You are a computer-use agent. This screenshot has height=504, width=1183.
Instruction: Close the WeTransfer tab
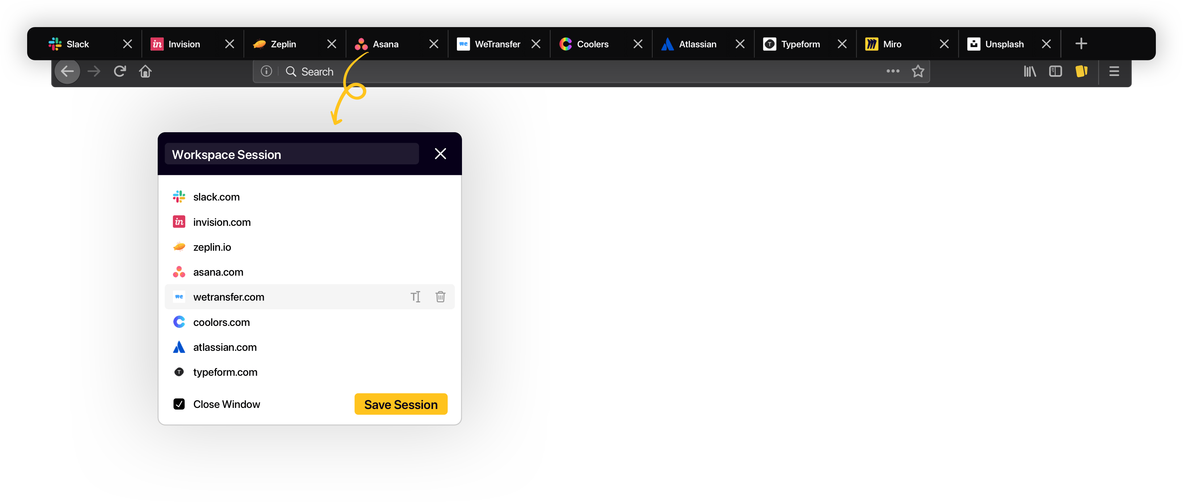pyautogui.click(x=536, y=44)
